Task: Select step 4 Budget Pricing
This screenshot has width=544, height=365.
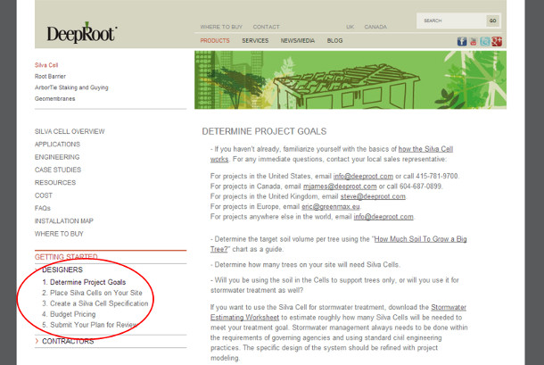Action: tap(69, 314)
